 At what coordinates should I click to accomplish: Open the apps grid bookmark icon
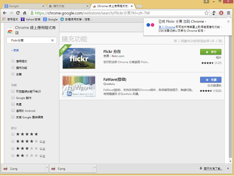click(4, 19)
